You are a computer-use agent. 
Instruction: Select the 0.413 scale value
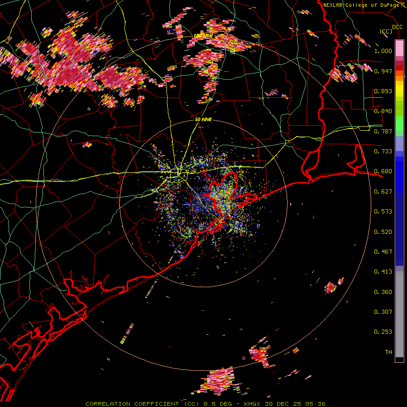(383, 272)
